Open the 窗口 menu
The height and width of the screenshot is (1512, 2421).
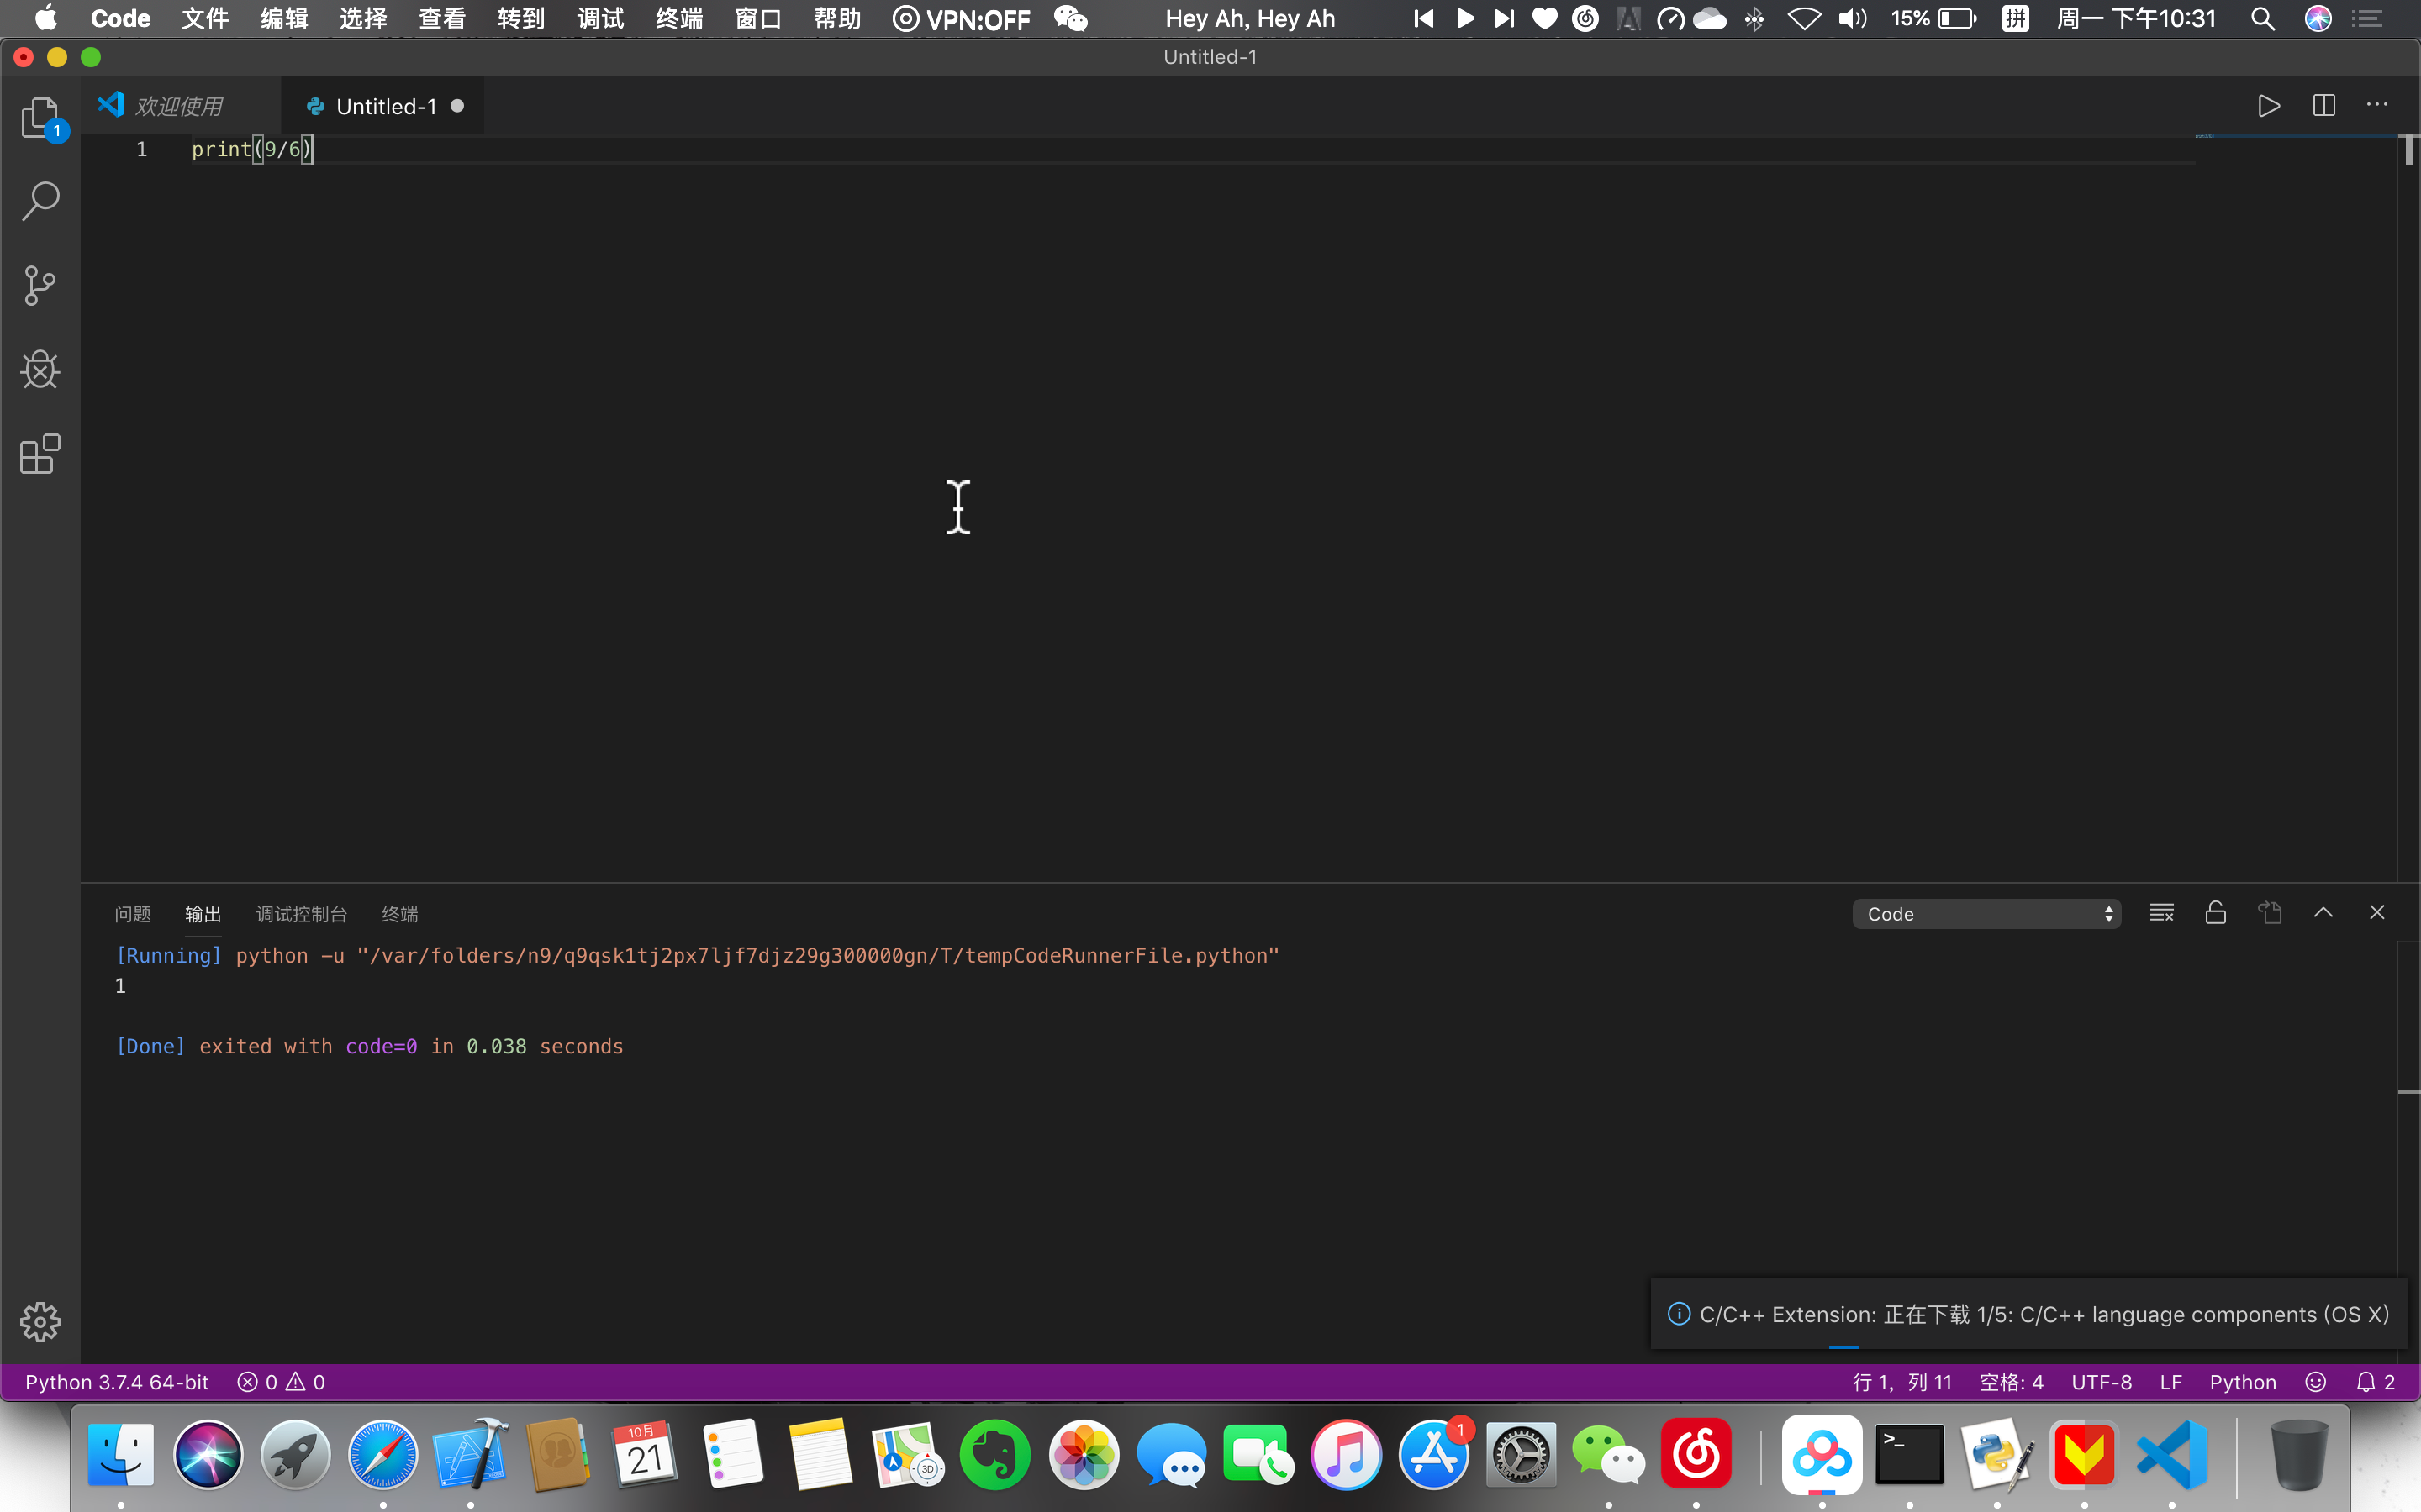point(758,18)
